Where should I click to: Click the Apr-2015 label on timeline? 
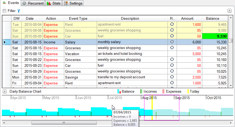click(x=19, y=98)
